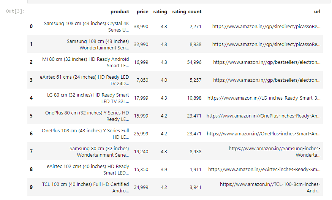Click the Samsung-inches-Wonderta URL in row 7
Viewport: 332px width, 200px height.
tap(275, 151)
